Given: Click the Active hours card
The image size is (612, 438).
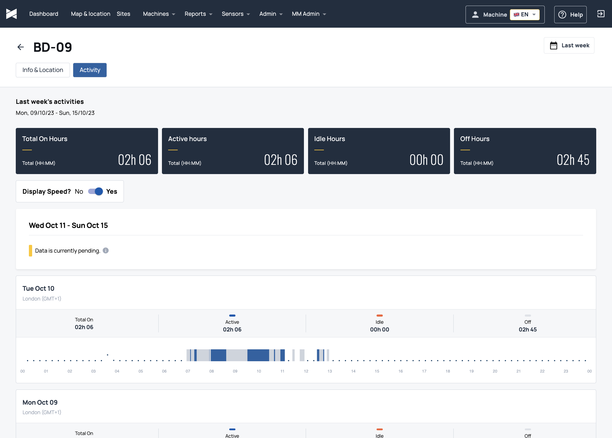Looking at the screenshot, I should click(x=233, y=151).
